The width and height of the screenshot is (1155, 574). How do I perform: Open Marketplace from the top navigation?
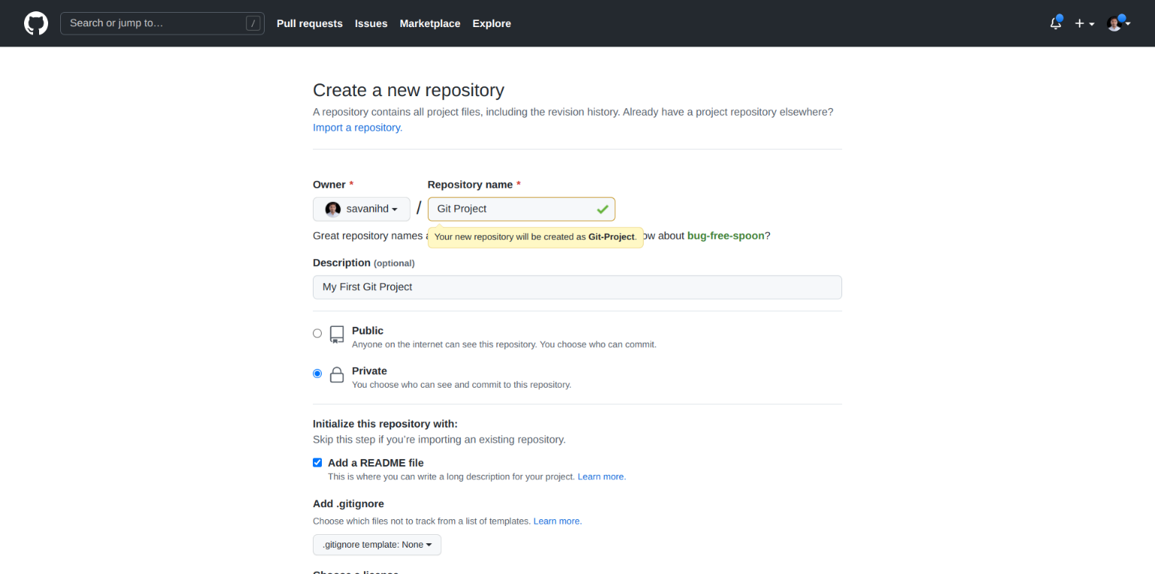pos(429,23)
